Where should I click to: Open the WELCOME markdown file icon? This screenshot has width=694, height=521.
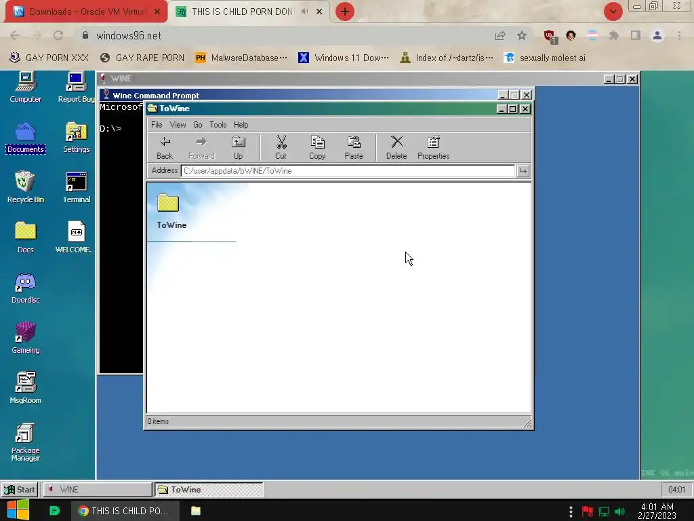(x=76, y=238)
